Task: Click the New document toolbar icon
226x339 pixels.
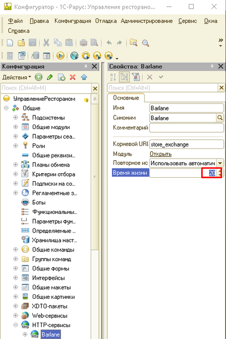Action: click(10, 43)
